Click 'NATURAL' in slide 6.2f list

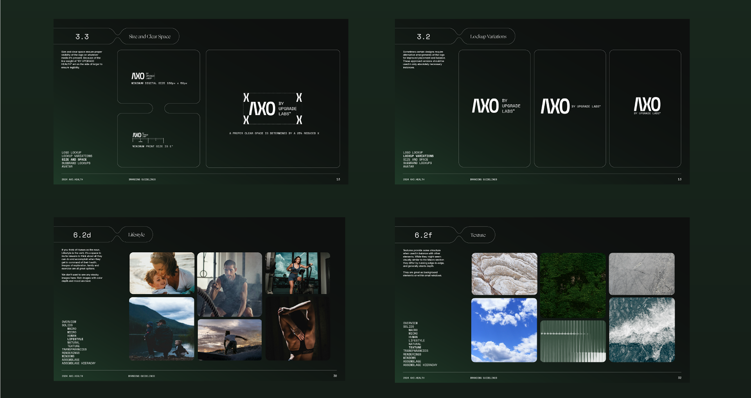415,344
